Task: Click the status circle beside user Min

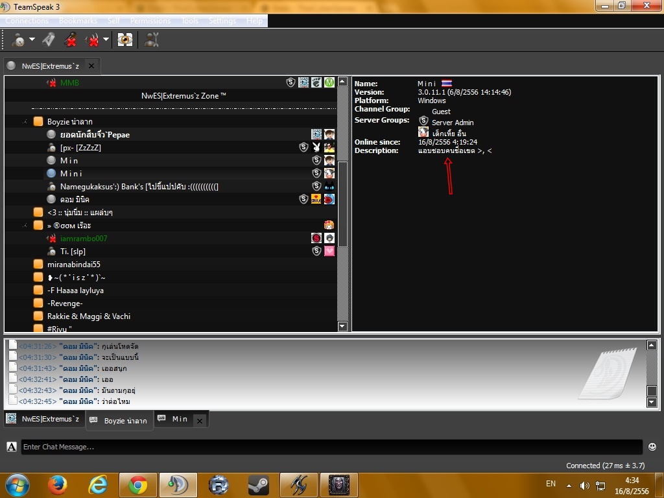Action: (51, 161)
